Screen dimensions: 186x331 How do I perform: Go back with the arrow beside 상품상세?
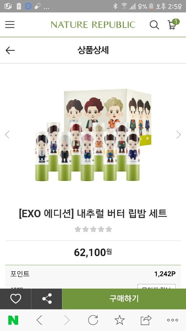10,50
